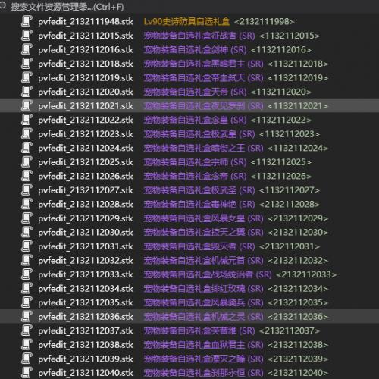This screenshot has height=379, width=379.
Task: Open pvfedit_2132112016.stk in the list
Action: [x=86, y=50]
